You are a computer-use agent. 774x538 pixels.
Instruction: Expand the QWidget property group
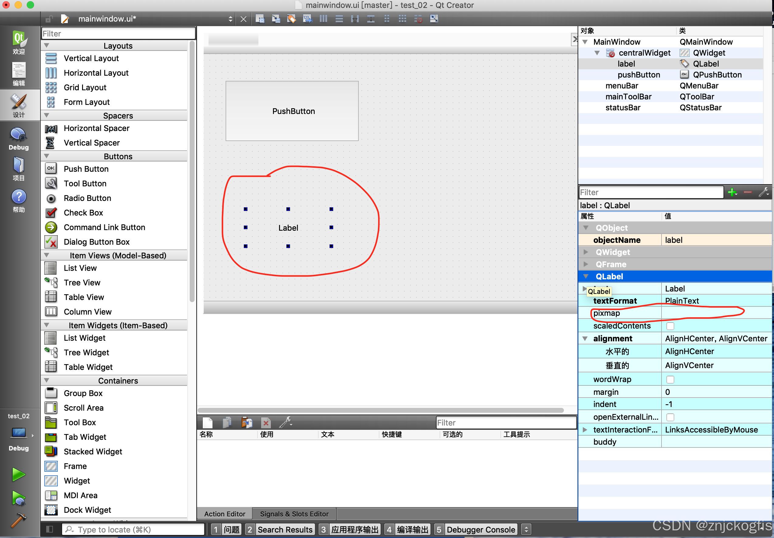pyautogui.click(x=586, y=252)
